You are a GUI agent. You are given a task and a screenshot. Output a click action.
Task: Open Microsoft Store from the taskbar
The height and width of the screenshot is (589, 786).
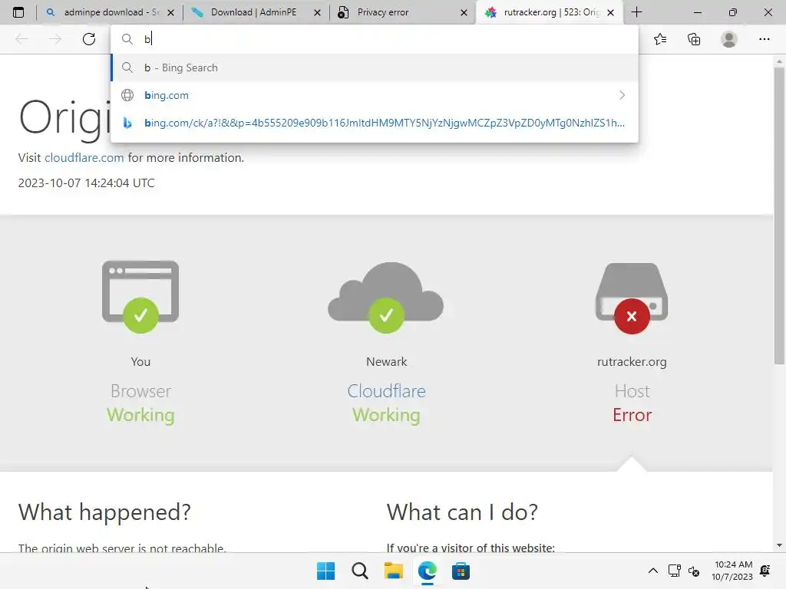pos(461,571)
